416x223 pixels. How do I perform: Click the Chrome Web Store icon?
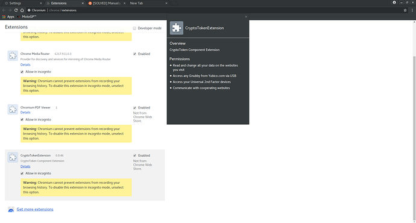click(11, 210)
